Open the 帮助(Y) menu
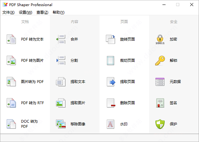This screenshot has height=142, width=199. (58, 12)
